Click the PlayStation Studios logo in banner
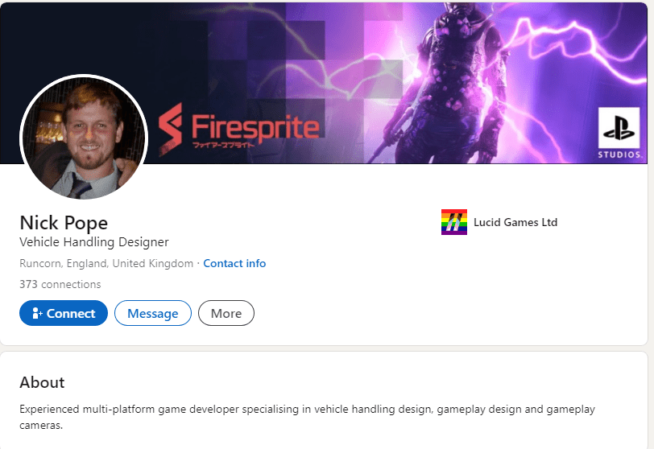This screenshot has height=449, width=654. click(x=619, y=128)
